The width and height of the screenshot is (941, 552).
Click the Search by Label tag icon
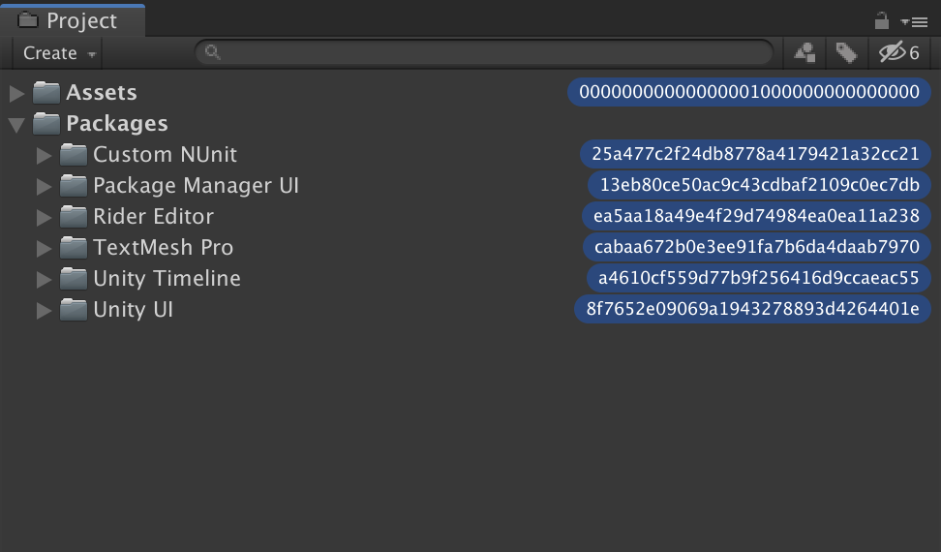click(846, 52)
